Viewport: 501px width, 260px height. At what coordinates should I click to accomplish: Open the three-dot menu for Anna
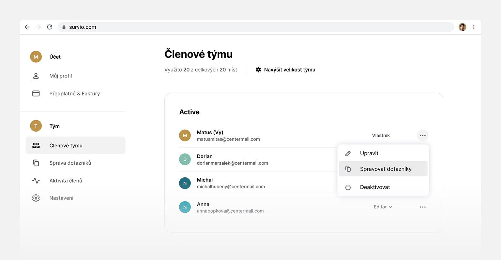point(423,207)
